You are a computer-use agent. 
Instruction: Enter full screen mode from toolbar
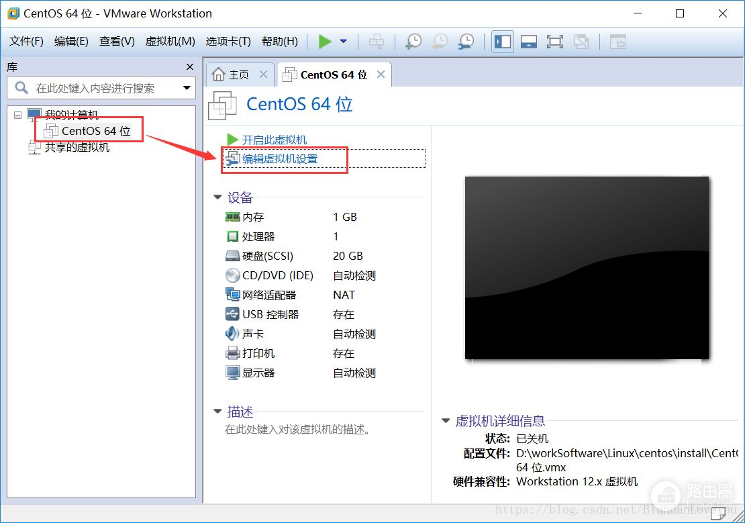554,42
